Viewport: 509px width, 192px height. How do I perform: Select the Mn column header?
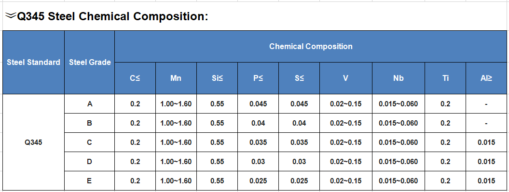[176, 78]
